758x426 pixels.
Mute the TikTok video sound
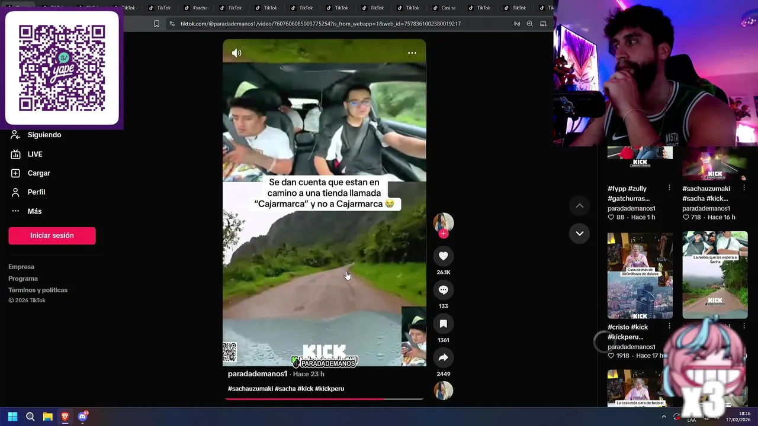point(237,53)
